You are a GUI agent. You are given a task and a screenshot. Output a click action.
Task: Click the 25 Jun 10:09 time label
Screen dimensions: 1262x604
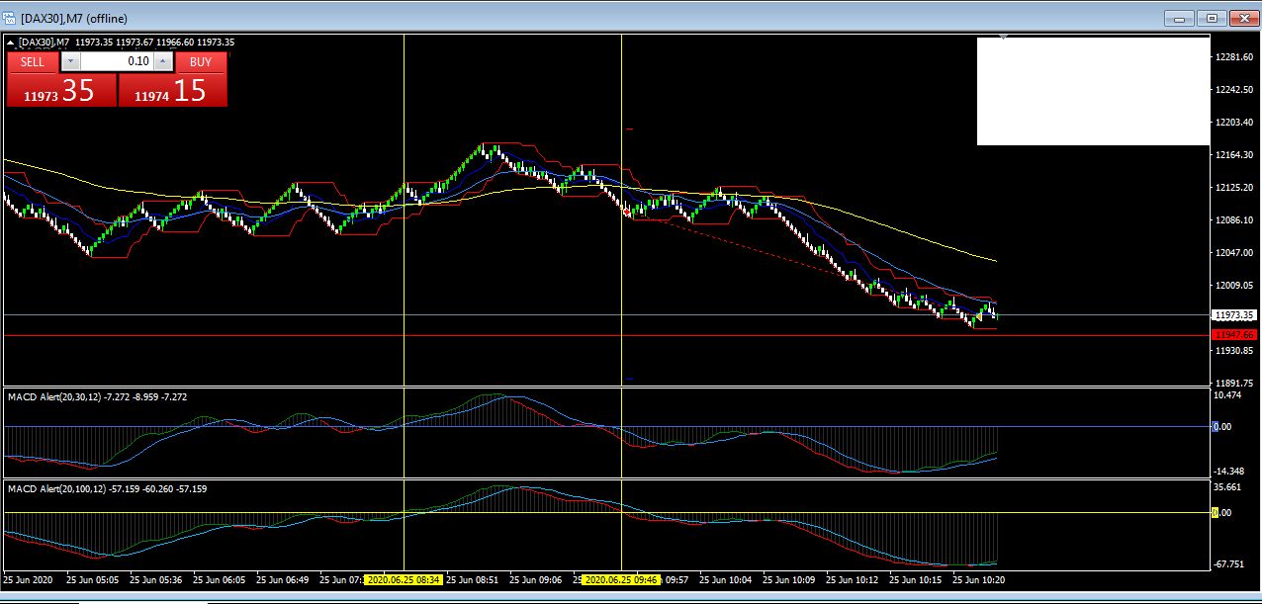click(x=790, y=579)
